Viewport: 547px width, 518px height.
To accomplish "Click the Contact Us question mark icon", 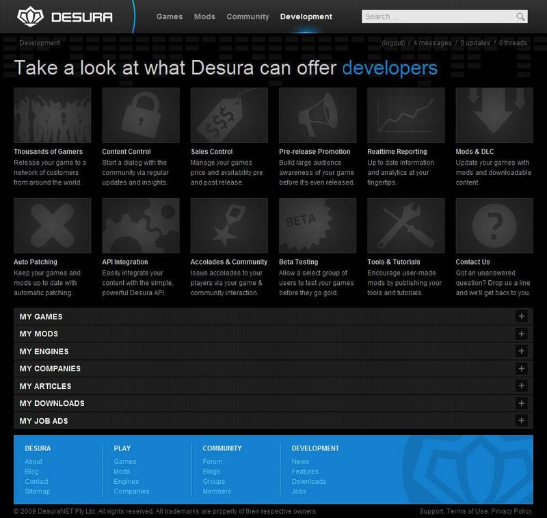I will click(494, 226).
